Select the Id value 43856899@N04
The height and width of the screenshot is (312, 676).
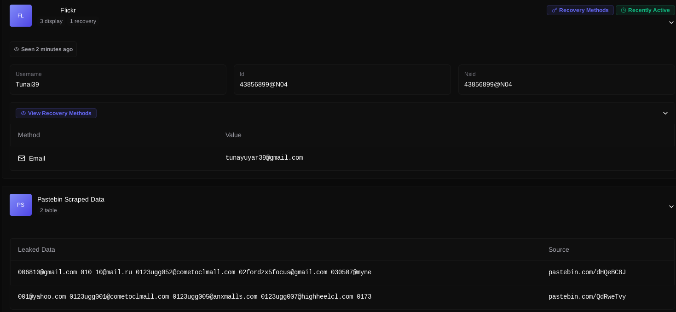(264, 84)
